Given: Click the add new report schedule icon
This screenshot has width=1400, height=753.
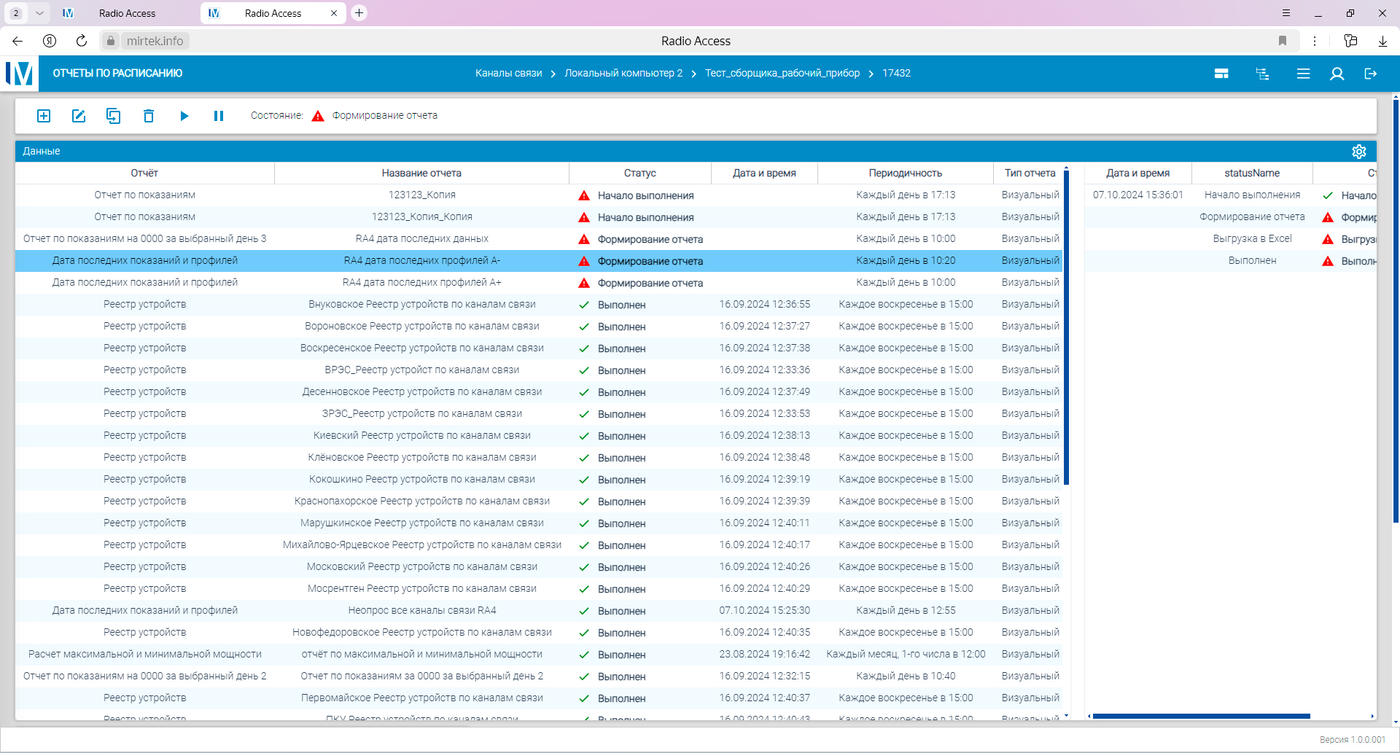Looking at the screenshot, I should coord(44,116).
